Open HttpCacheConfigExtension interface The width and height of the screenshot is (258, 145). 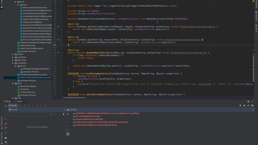coord(32,48)
